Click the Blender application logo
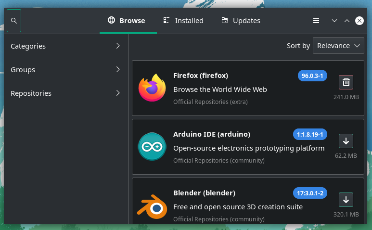The image size is (372, 230). [152, 207]
